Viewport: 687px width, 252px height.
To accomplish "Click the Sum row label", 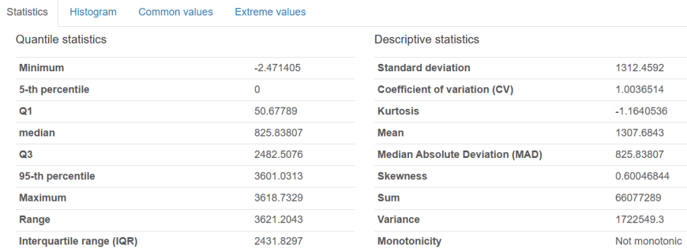I will pyautogui.click(x=389, y=198).
